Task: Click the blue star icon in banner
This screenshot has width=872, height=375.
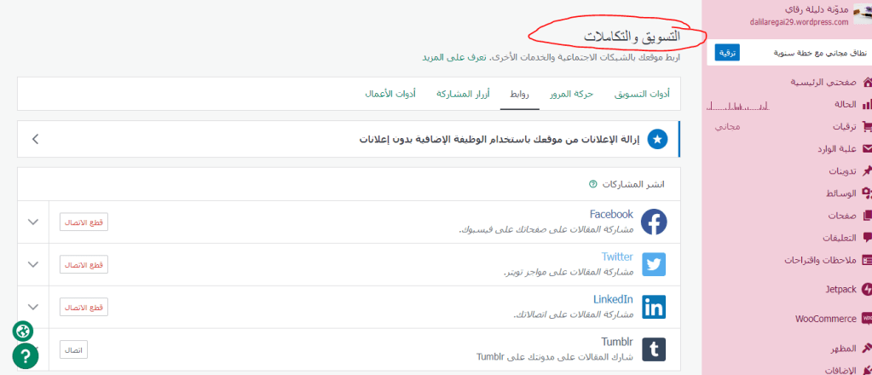Action: [657, 139]
